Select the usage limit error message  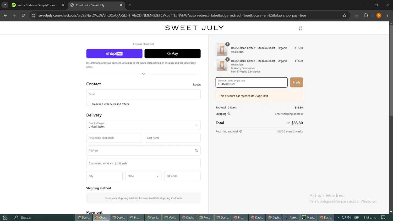pyautogui.click(x=243, y=96)
